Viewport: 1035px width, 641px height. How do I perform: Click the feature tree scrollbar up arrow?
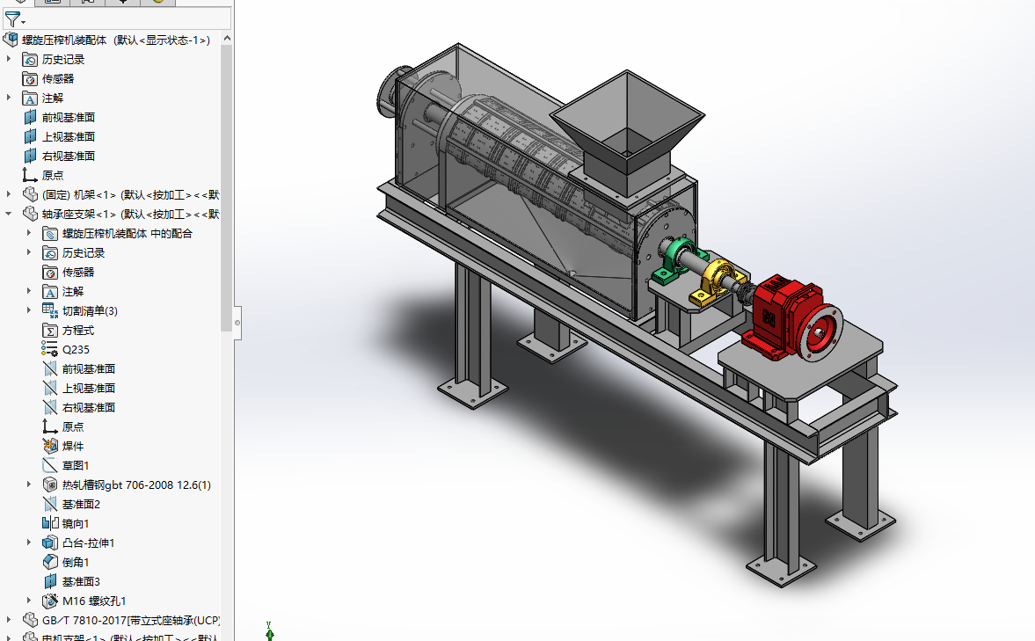pos(227,39)
